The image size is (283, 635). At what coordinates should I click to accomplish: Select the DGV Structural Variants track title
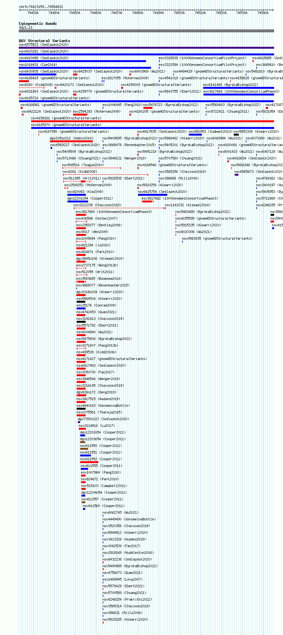coord(45,41)
